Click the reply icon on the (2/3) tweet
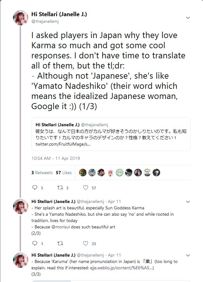This screenshot has height=282, width=203. pyautogui.click(x=35, y=243)
